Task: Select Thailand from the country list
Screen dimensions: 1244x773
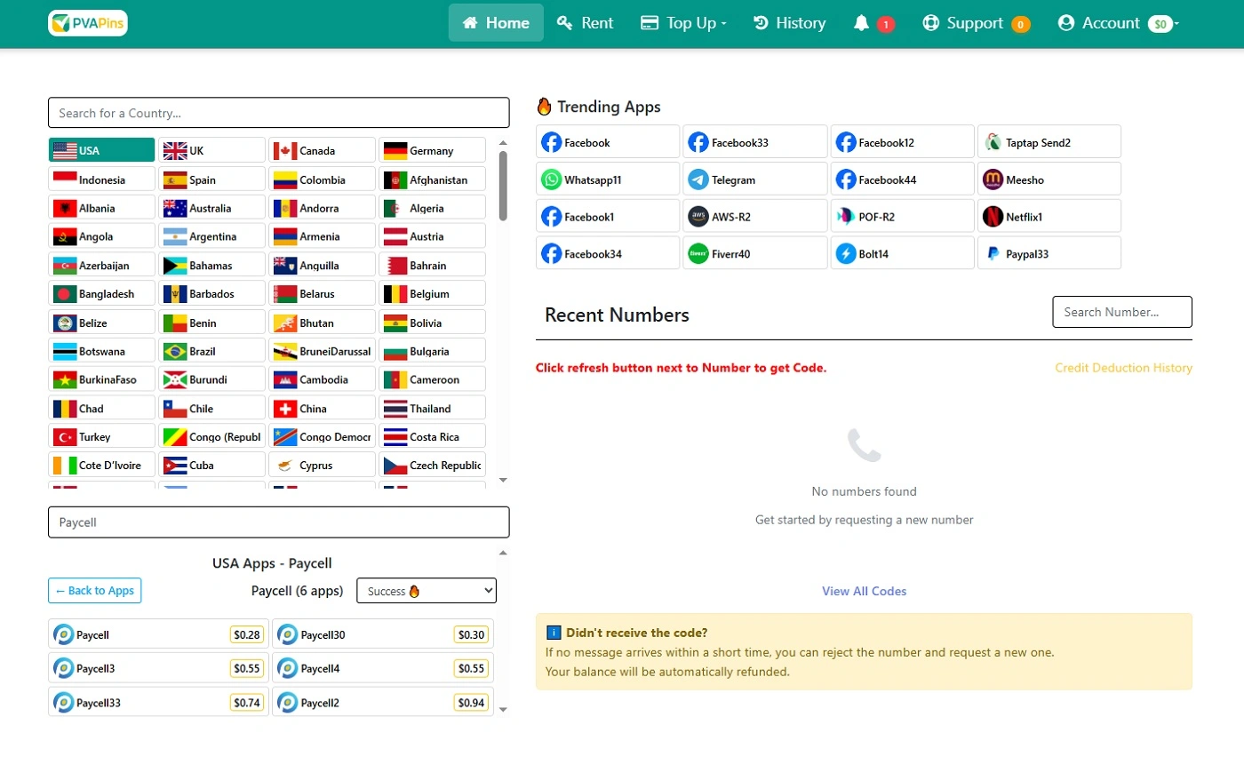Action: 433,409
